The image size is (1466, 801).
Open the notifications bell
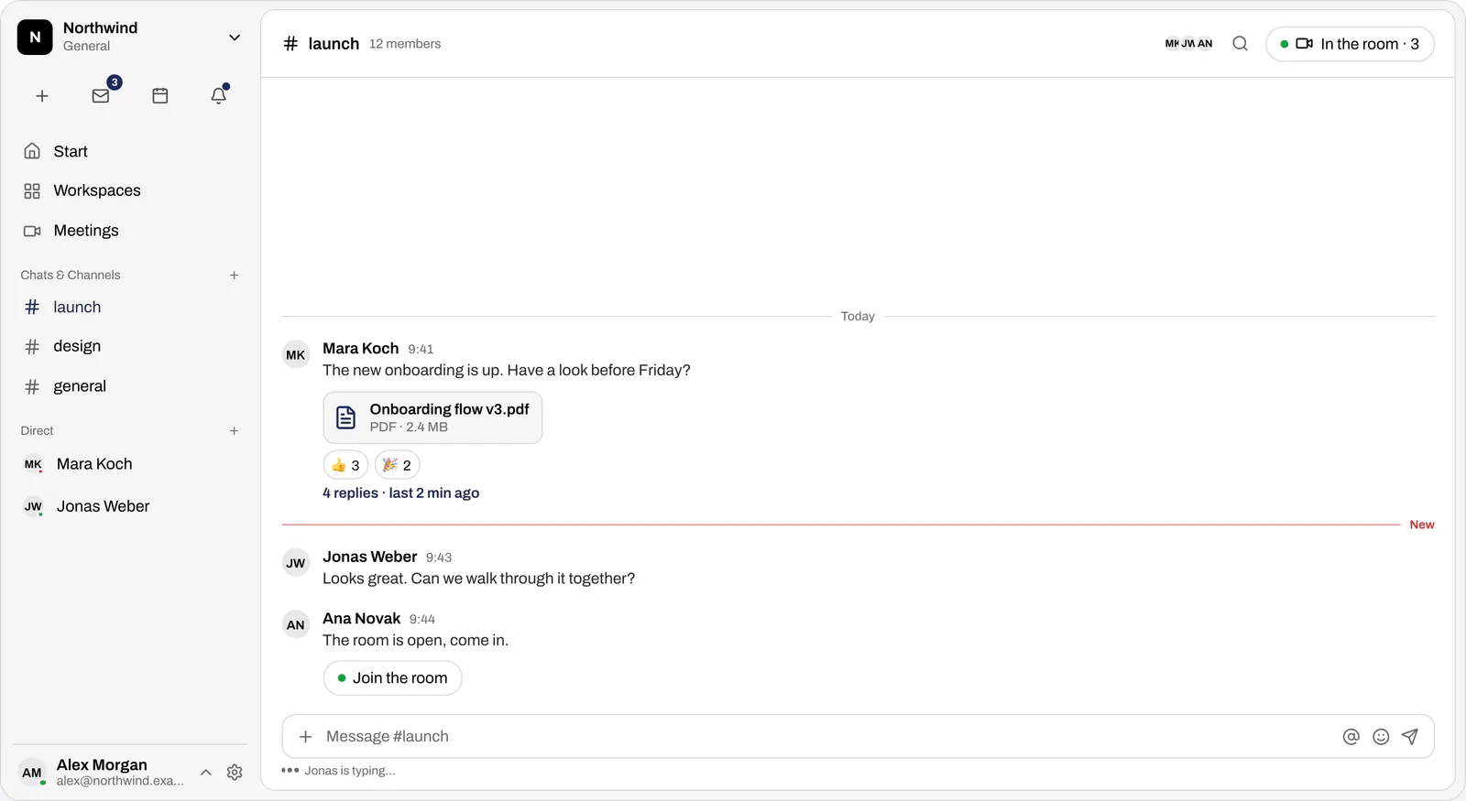[219, 96]
